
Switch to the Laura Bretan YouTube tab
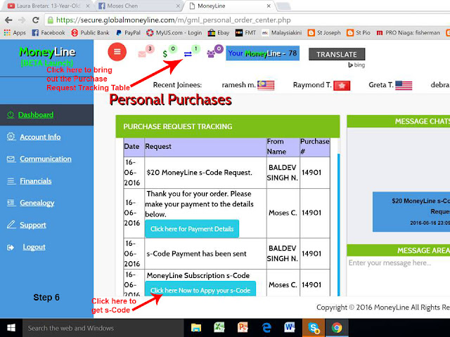(49, 6)
